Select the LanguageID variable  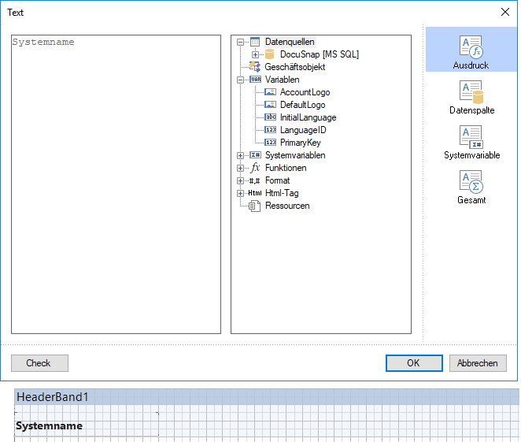303,130
